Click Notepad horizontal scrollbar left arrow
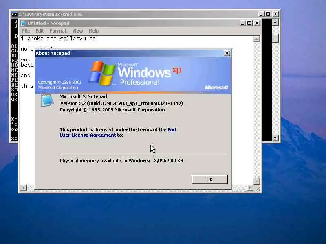 (x=24, y=188)
